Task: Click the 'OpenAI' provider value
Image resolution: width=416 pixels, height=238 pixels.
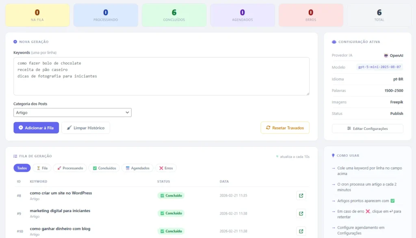Action: (x=396, y=56)
